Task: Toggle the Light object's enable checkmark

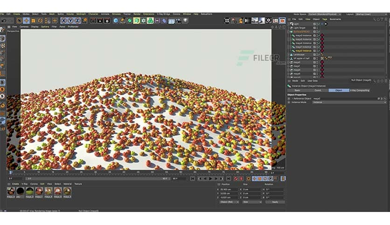Action: point(319,24)
